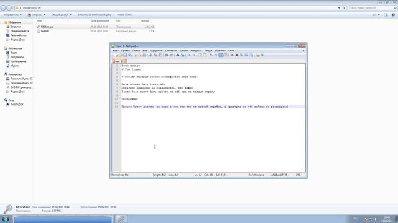Open the Правка menu in Notepad++
Viewport: 398px width, 223px height.
pos(126,51)
